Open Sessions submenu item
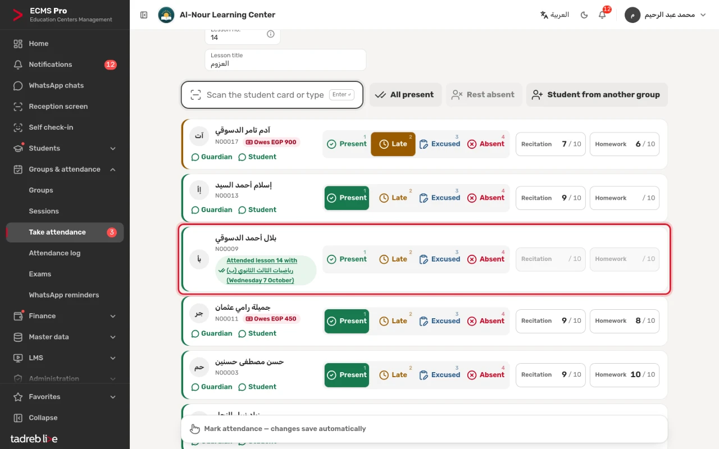 coord(65,211)
